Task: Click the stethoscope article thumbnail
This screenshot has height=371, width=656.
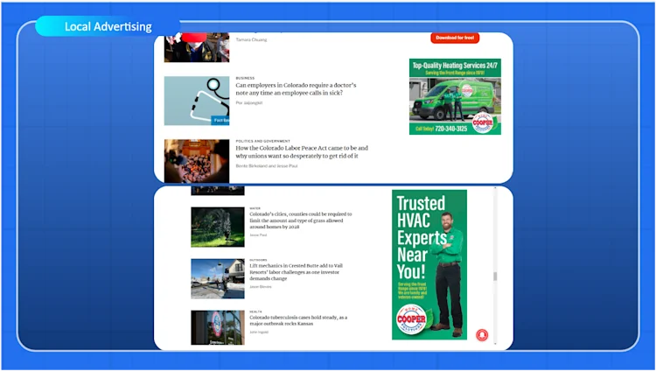Action: [197, 101]
